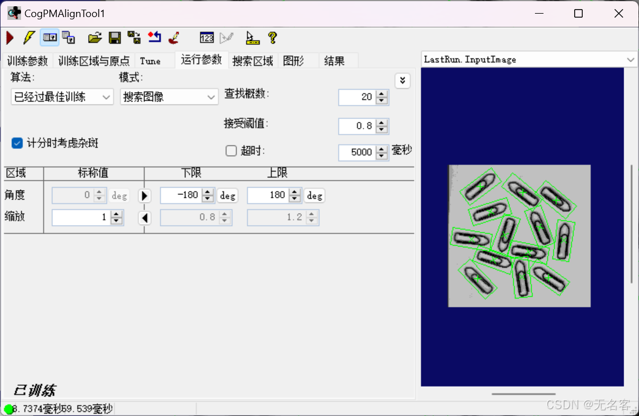Viewport: 639px width, 416px height.
Task: Click the pointer tool-tips toolbar icon
Action: point(252,38)
